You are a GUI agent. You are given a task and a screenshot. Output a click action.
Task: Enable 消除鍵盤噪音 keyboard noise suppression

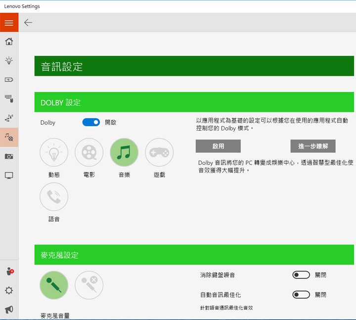pyautogui.click(x=301, y=275)
